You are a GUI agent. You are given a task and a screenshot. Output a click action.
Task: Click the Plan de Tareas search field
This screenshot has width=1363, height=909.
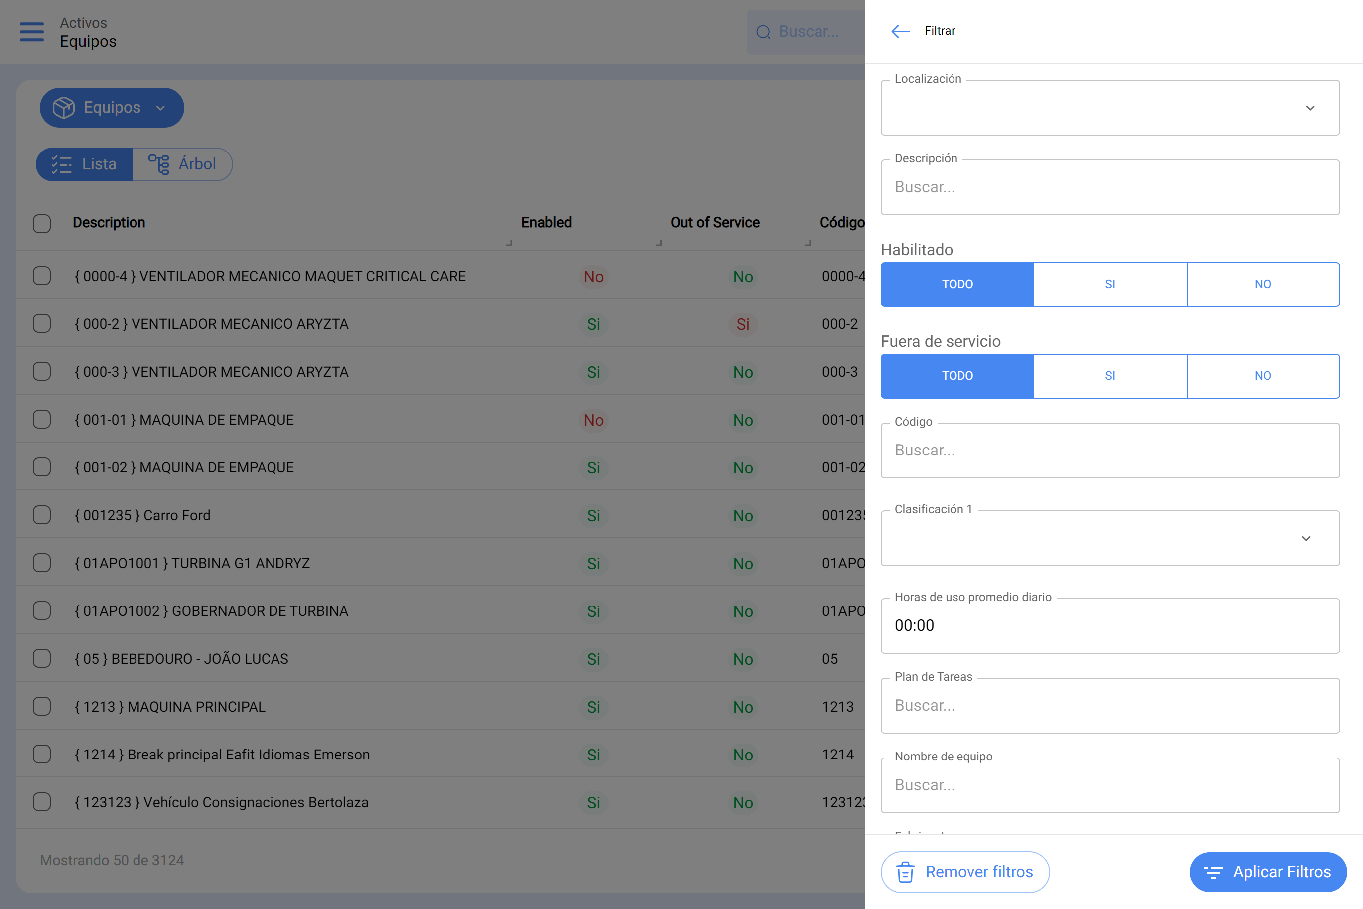(1110, 706)
